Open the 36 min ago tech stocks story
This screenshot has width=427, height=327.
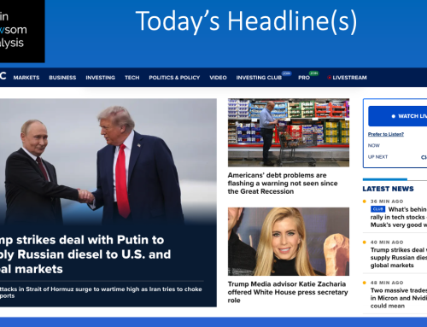(x=399, y=217)
